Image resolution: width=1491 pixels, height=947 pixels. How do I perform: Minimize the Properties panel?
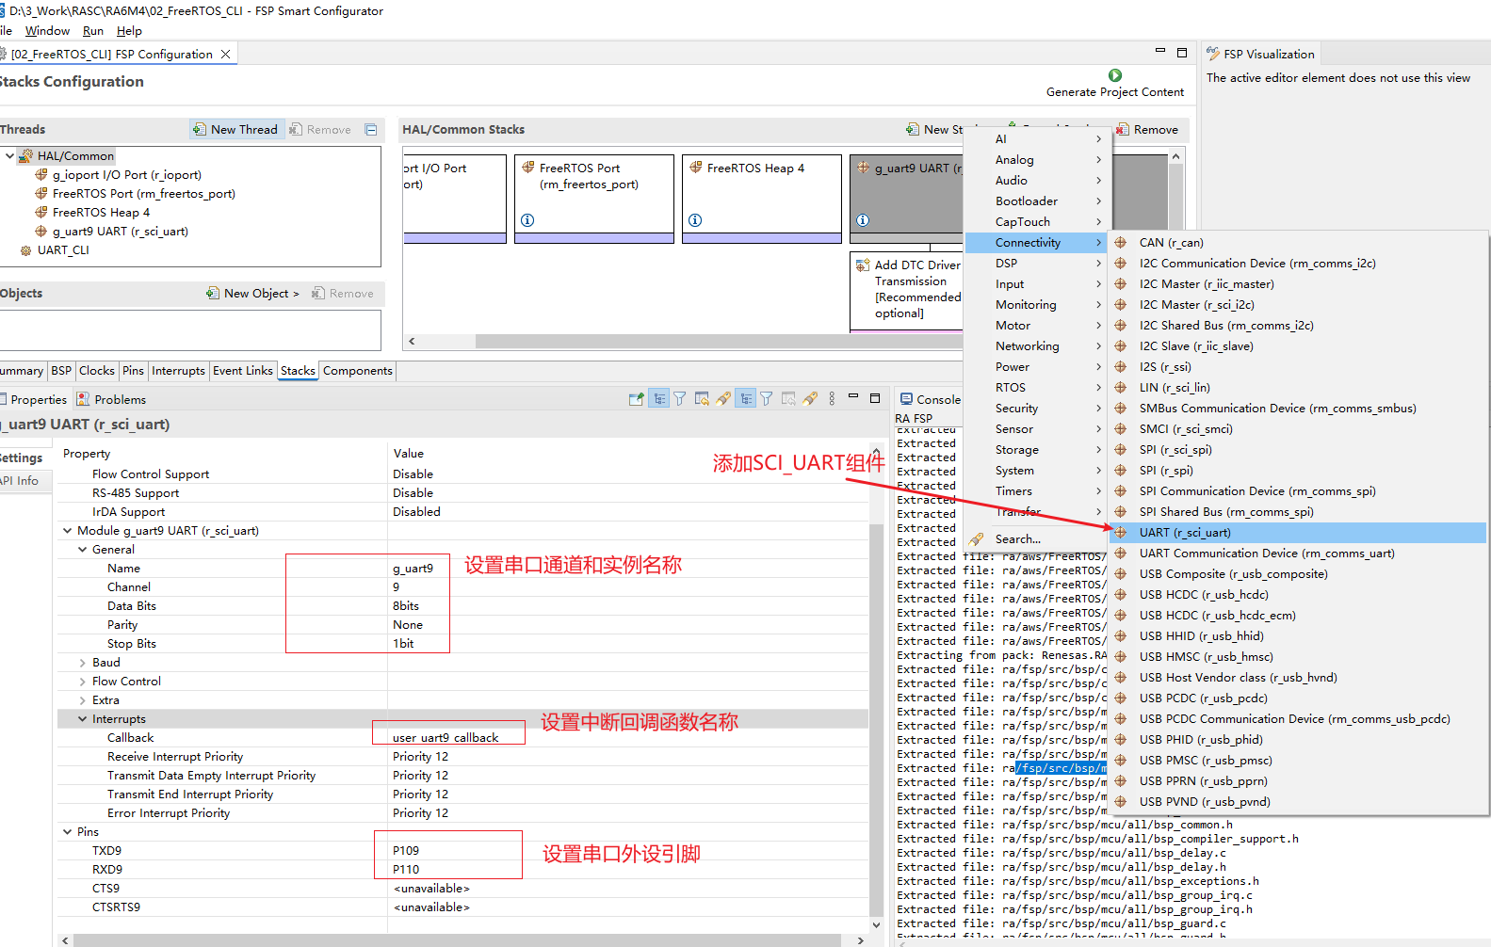click(x=853, y=397)
